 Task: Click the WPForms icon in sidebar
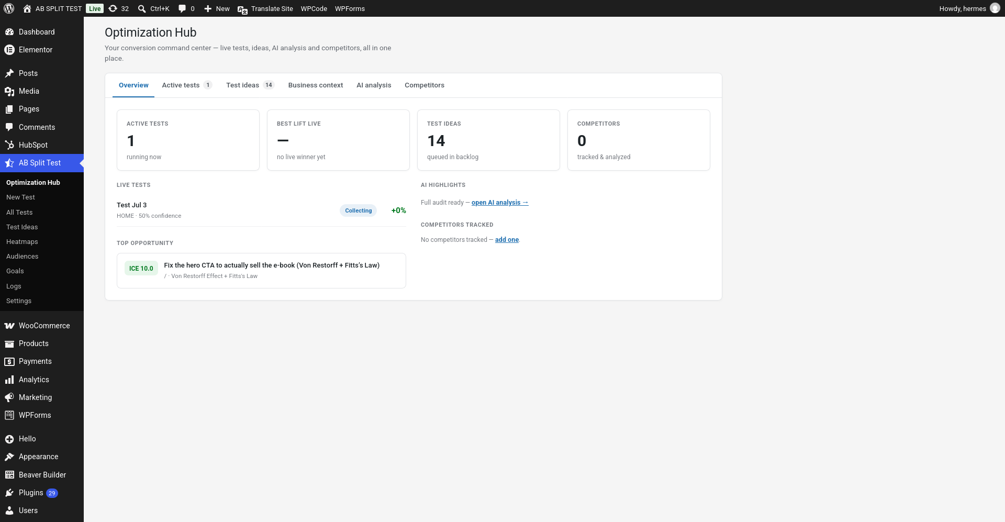pos(9,415)
